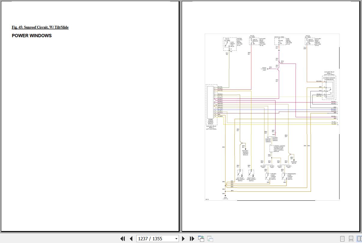
Task: Go to the previous page
Action: [x=131, y=239]
